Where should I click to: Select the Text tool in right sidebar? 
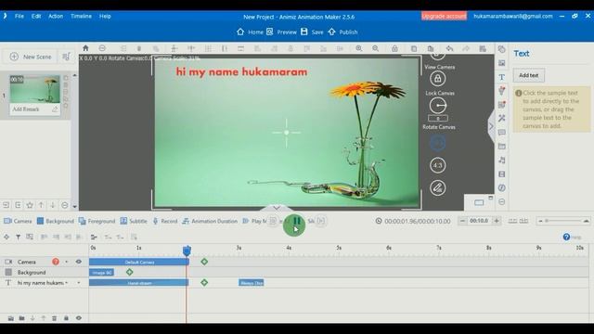pos(501,77)
